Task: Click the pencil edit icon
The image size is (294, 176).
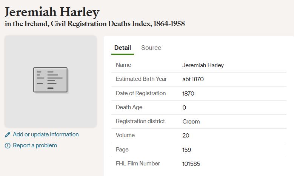Action: tap(8, 135)
